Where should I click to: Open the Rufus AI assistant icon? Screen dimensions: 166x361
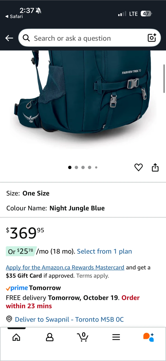(x=149, y=337)
